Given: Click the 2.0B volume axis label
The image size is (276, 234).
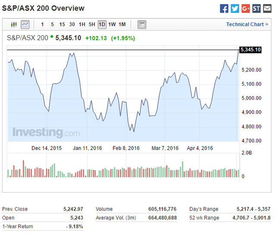Looking at the screenshot, I should click(x=247, y=153).
